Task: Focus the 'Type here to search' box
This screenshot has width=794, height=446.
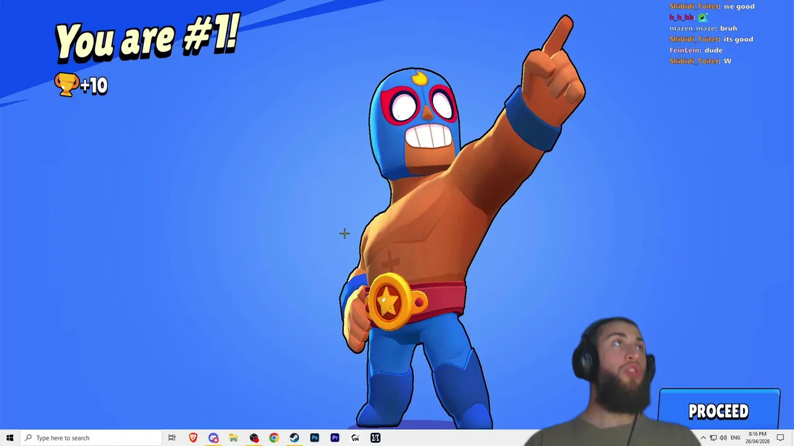Action: coord(90,438)
